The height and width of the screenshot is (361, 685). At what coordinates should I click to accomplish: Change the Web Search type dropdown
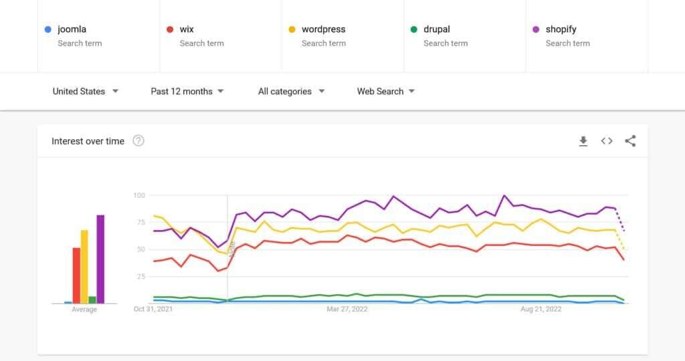(x=386, y=92)
